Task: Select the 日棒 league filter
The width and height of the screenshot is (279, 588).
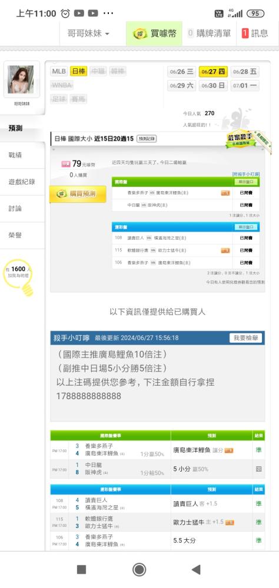Action: [78, 71]
